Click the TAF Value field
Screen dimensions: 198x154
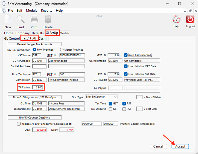[x=37, y=87]
